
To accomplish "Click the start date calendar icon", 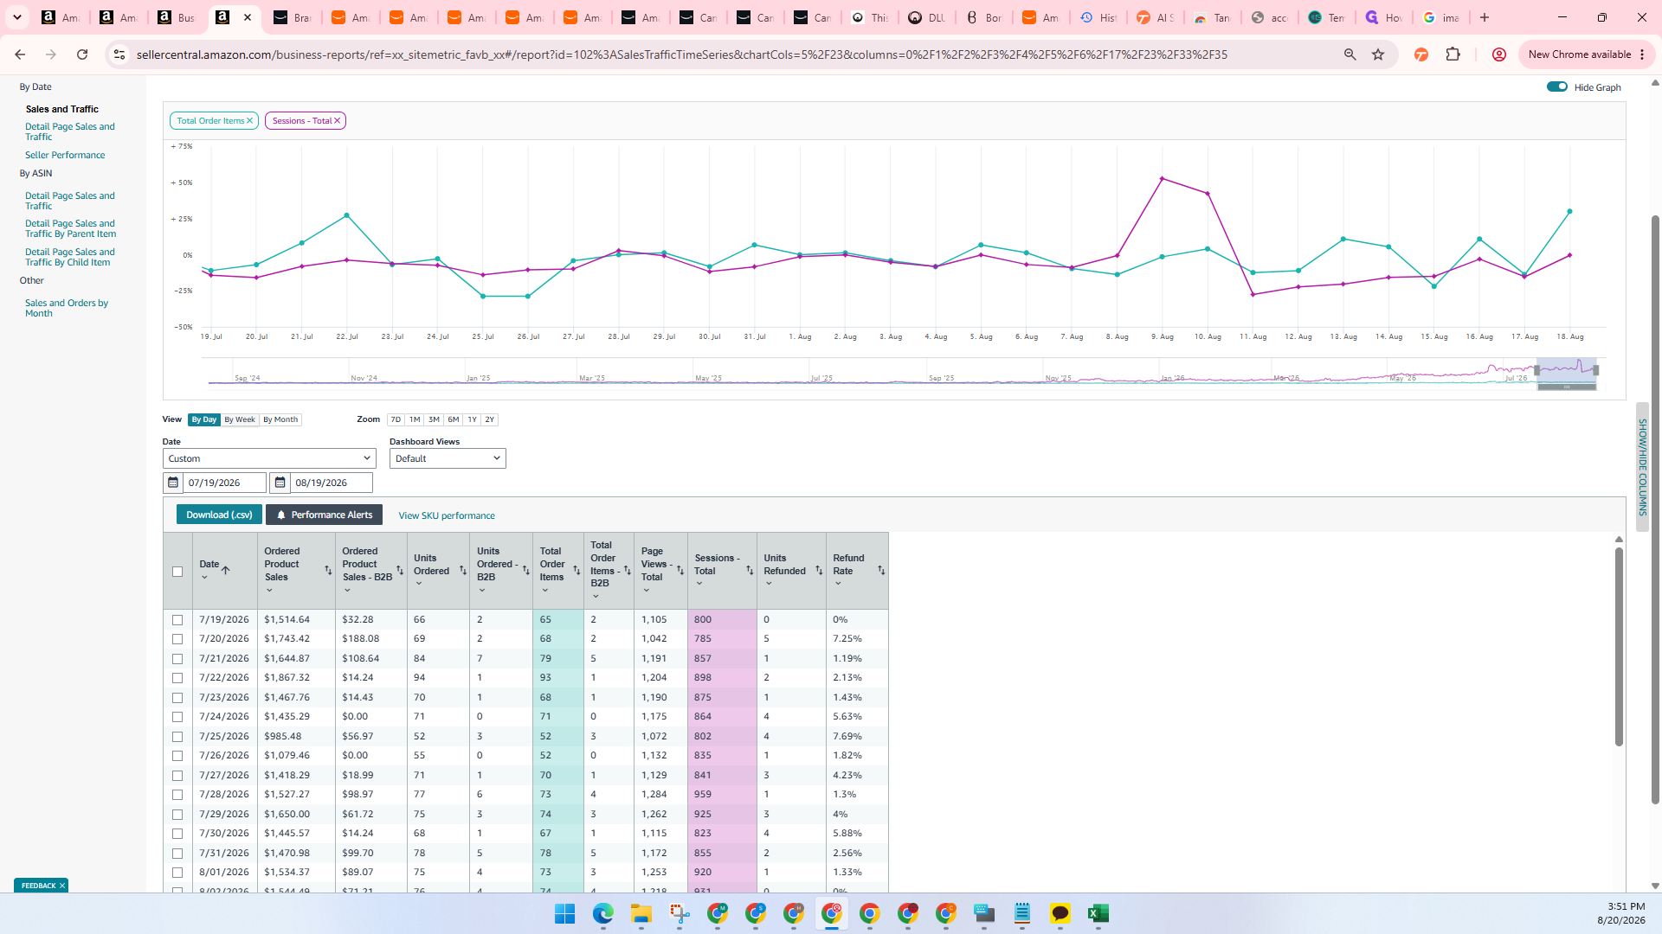I will coord(173,483).
